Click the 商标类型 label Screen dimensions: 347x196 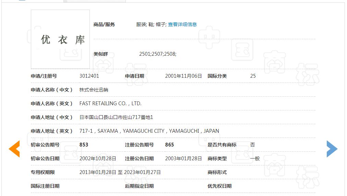[217, 159]
